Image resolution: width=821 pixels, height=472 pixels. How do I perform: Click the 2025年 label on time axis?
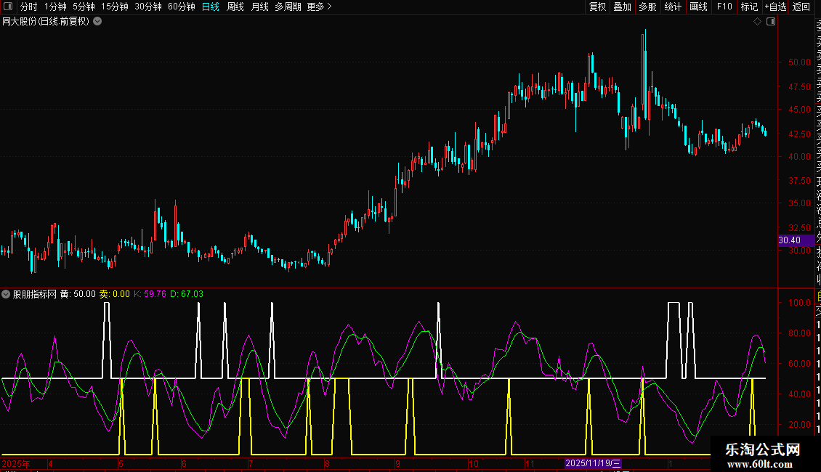[16, 463]
